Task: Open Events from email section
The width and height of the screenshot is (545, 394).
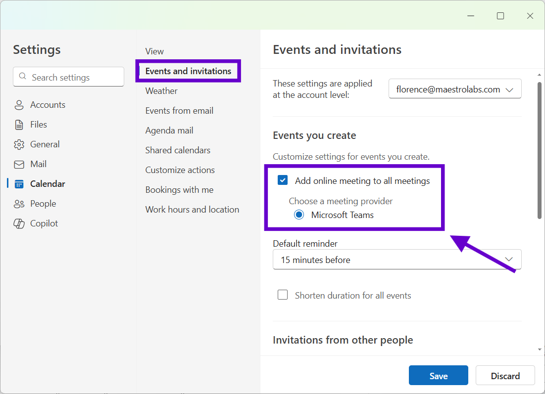Action: (179, 111)
